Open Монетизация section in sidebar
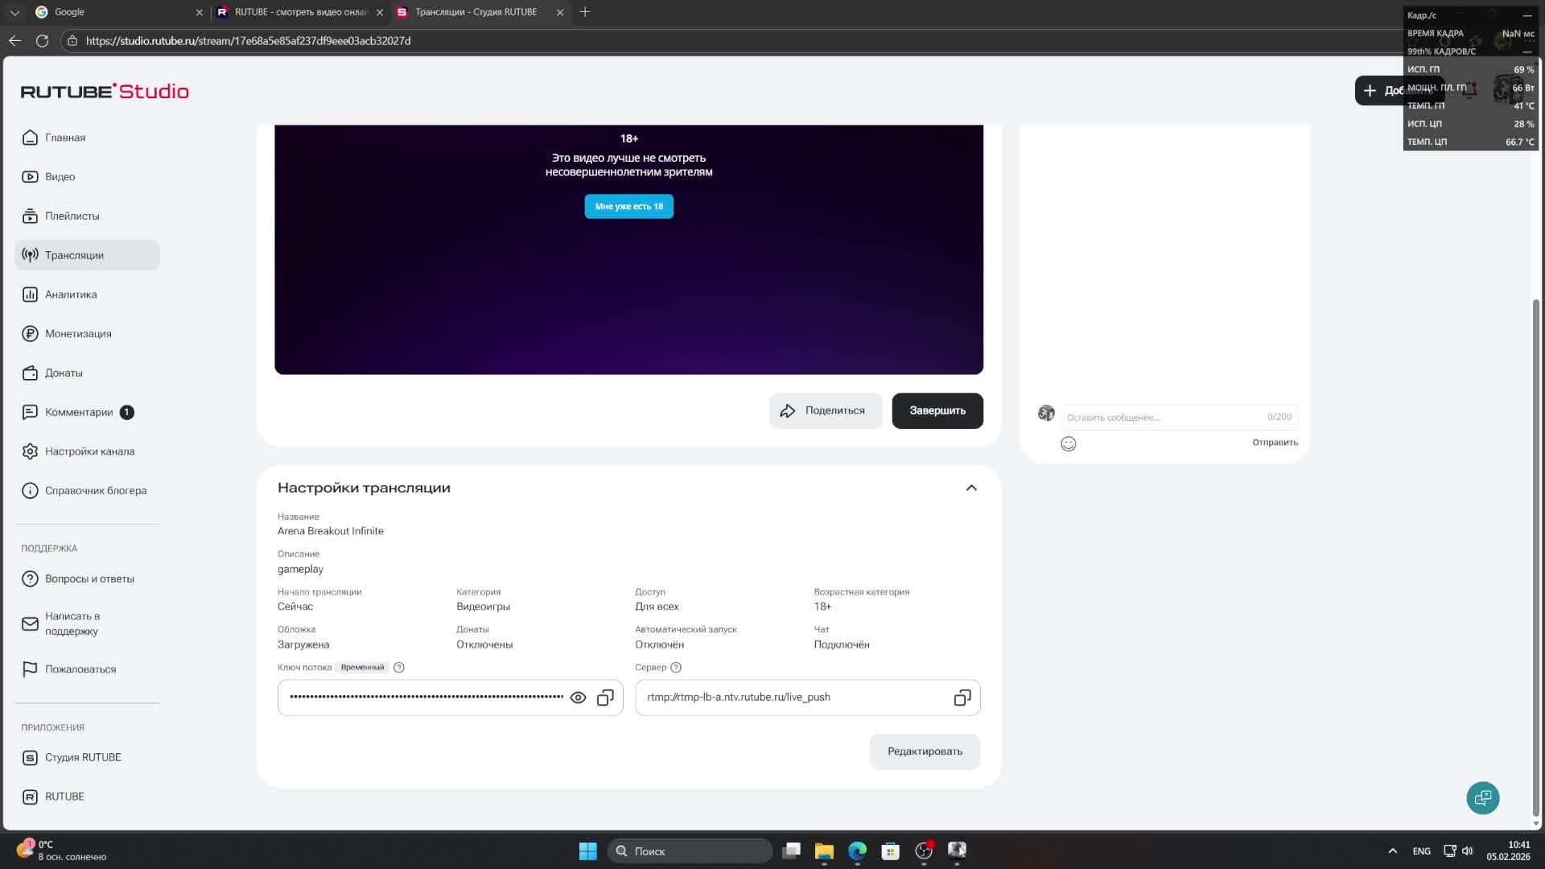1545x869 pixels. tap(78, 334)
